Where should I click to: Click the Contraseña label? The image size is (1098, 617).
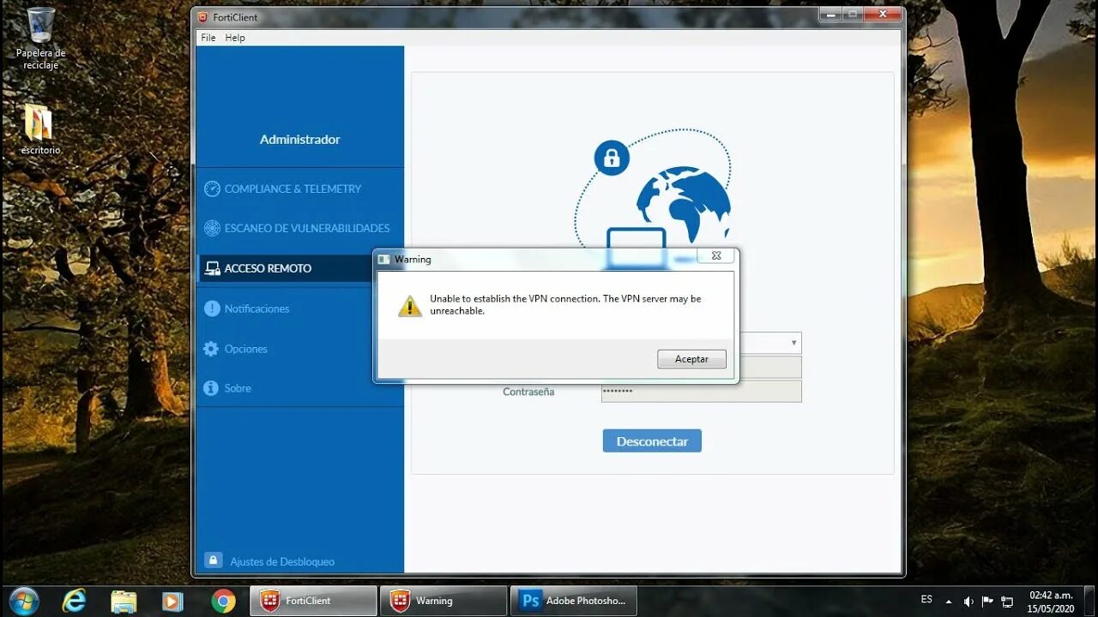[x=528, y=392]
